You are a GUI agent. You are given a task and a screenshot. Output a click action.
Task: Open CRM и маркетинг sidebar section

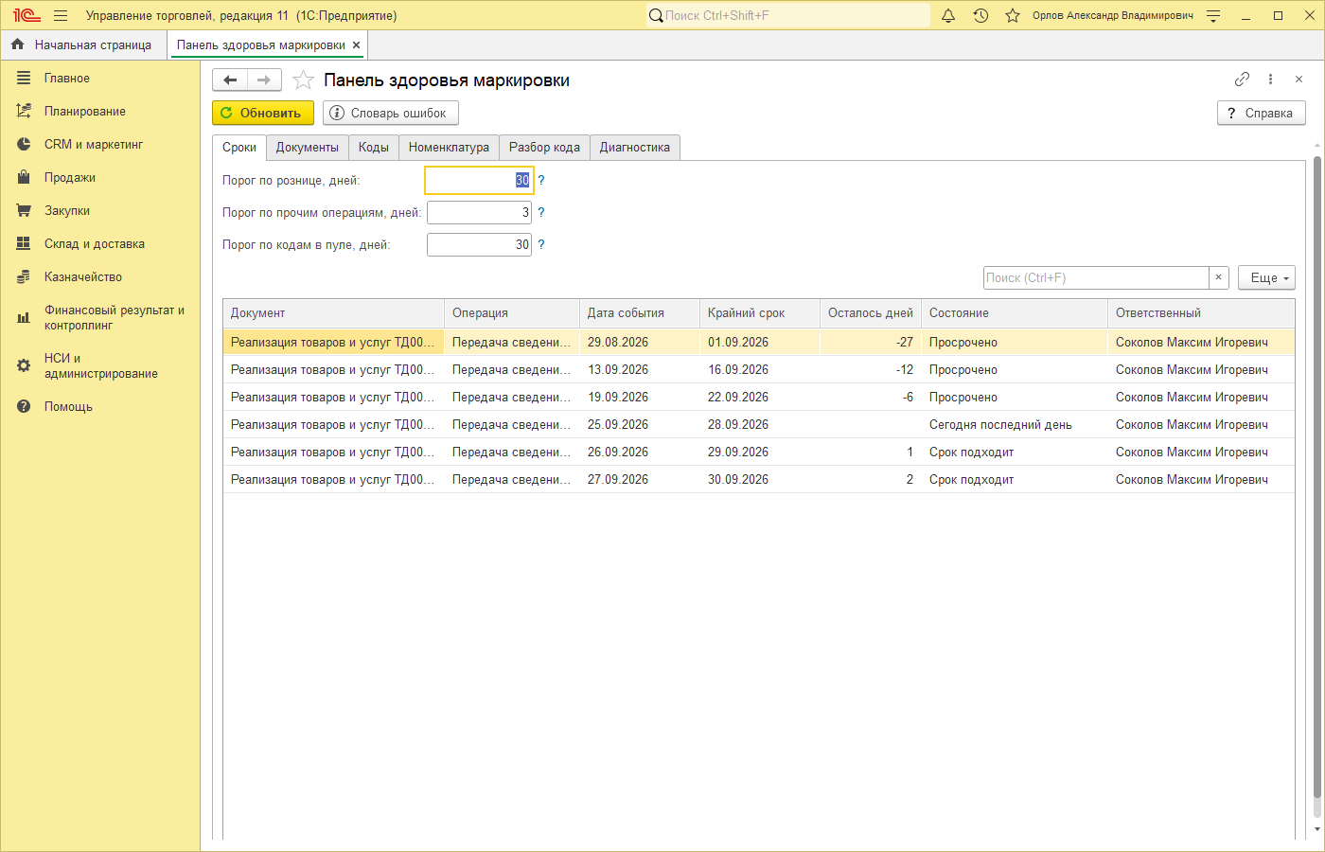click(100, 144)
